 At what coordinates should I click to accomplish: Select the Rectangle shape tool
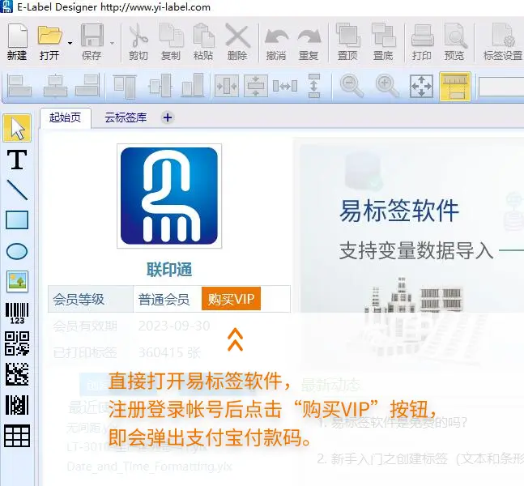(x=17, y=220)
